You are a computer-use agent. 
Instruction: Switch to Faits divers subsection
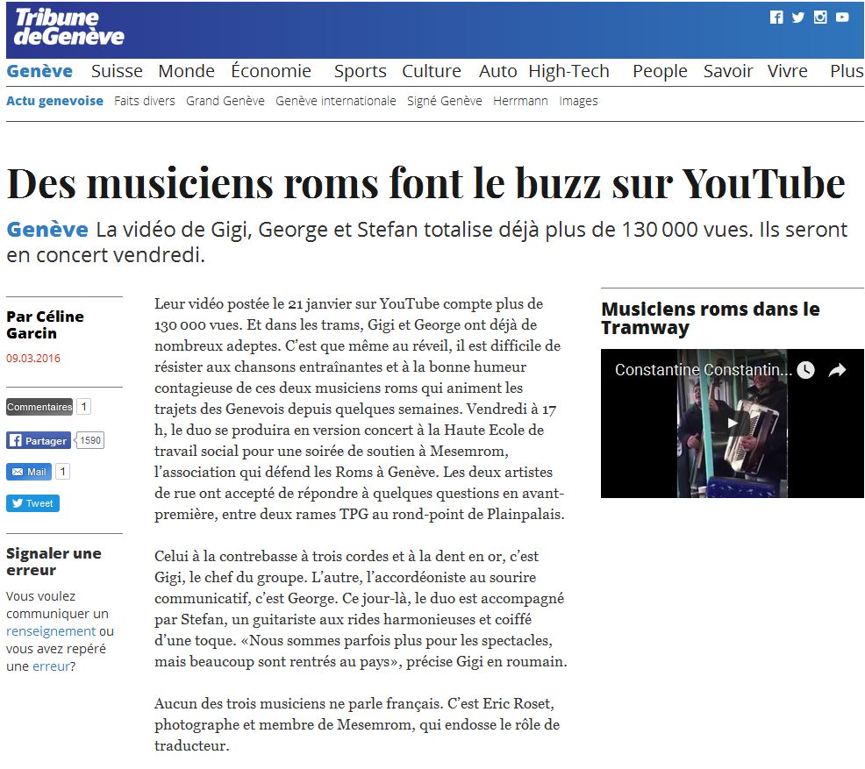tap(145, 101)
